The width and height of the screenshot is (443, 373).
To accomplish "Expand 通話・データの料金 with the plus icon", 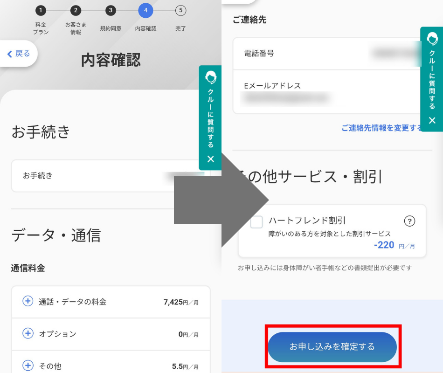I will tap(28, 302).
